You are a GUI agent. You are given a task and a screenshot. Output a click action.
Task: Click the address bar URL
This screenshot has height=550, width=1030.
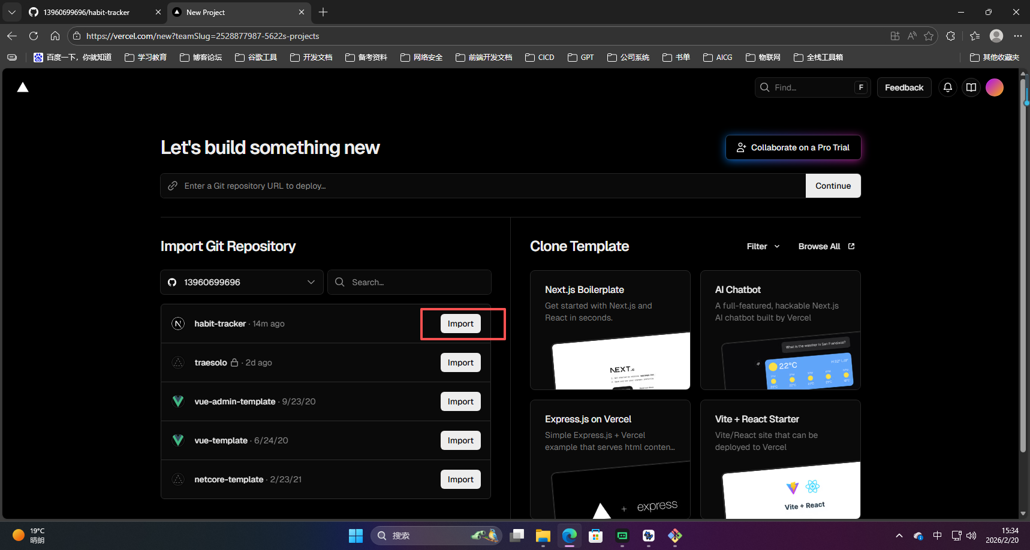pos(203,36)
